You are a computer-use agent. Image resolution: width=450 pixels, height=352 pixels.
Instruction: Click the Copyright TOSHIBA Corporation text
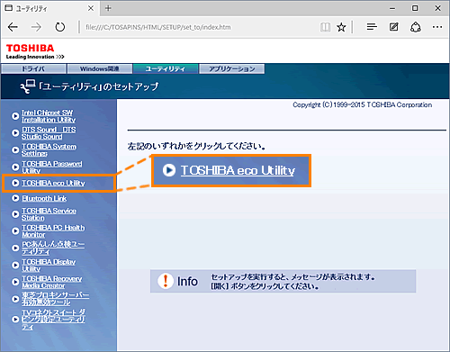[363, 104]
